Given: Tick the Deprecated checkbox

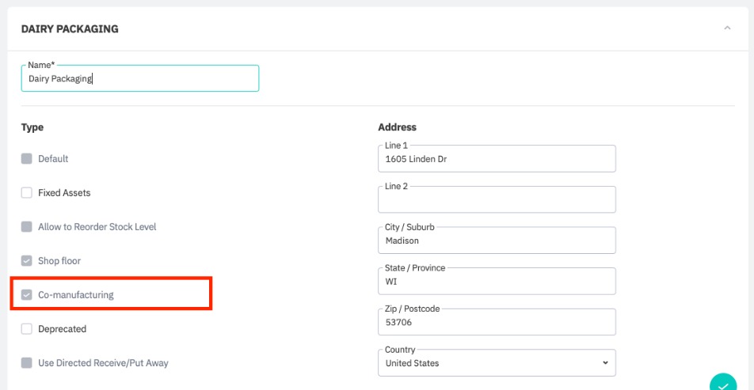Looking at the screenshot, I should 27,329.
